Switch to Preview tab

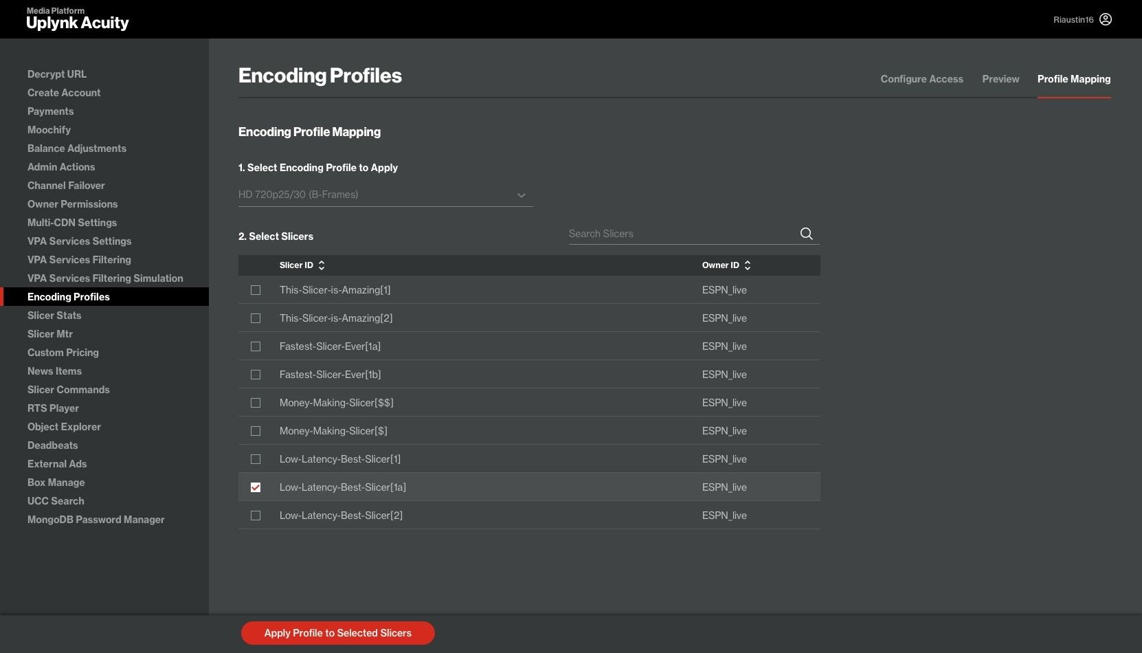(1000, 79)
